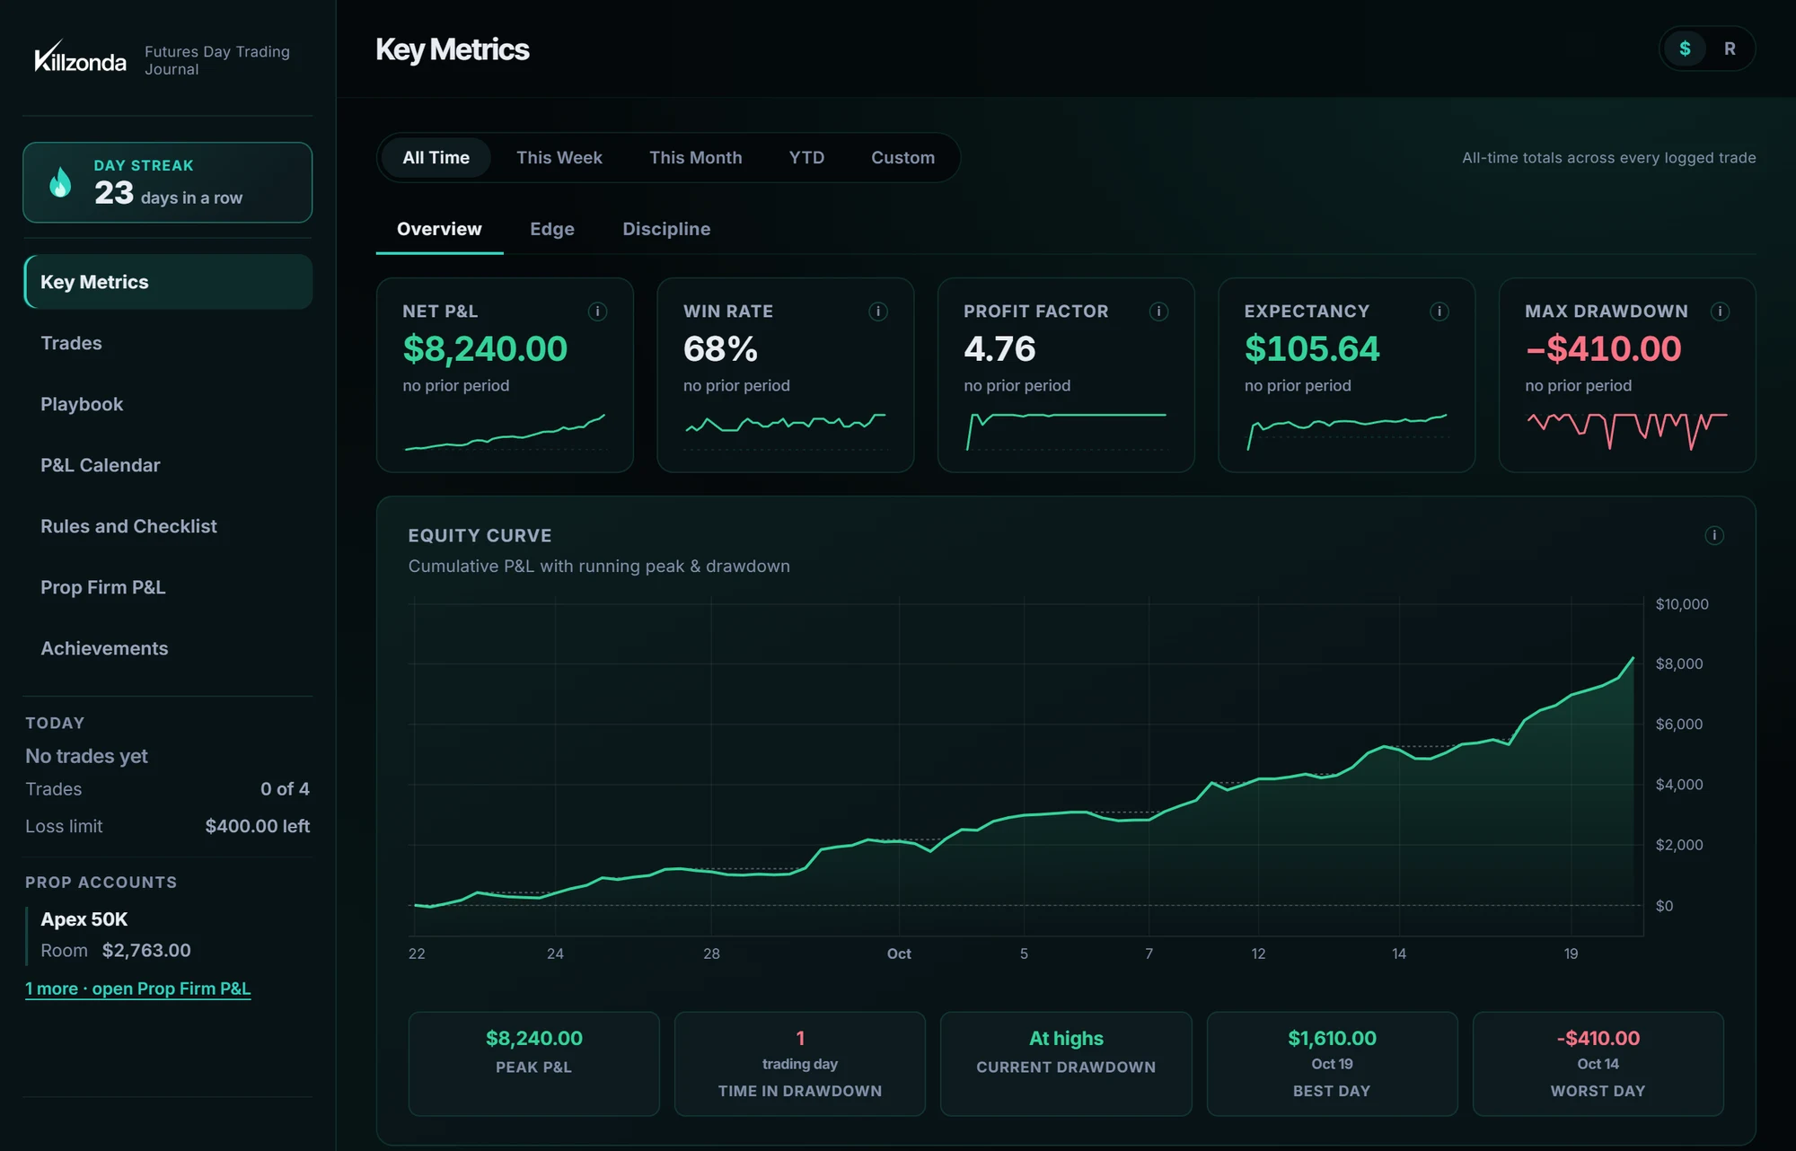Click the Peak P&L stat card
This screenshot has height=1151, width=1796.
pyautogui.click(x=534, y=1064)
